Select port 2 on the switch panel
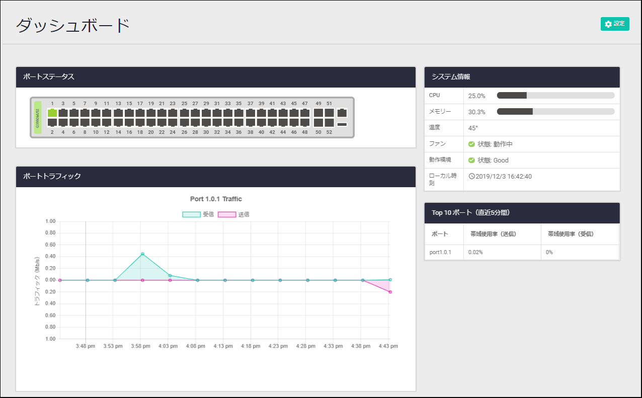 point(52,122)
